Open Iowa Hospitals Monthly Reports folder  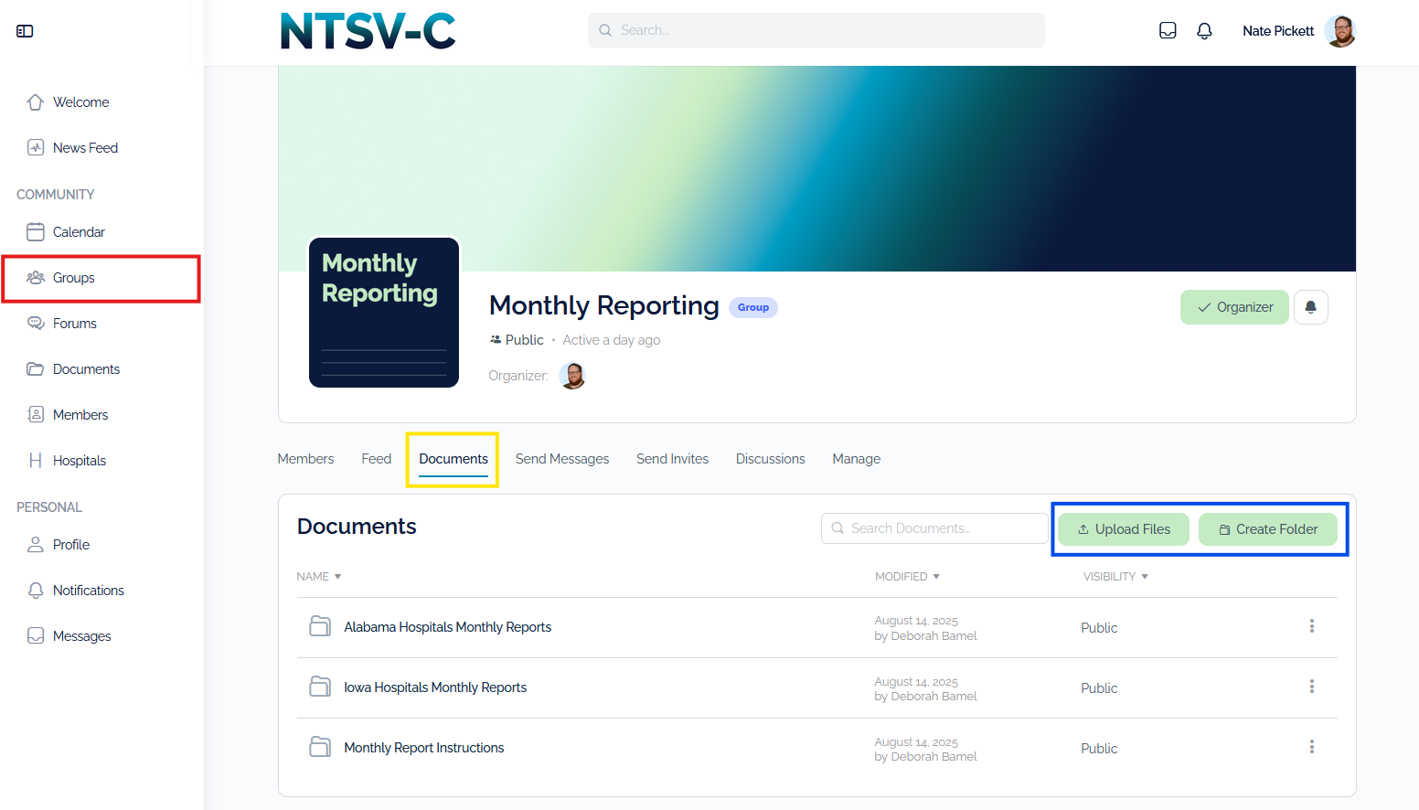click(x=435, y=687)
